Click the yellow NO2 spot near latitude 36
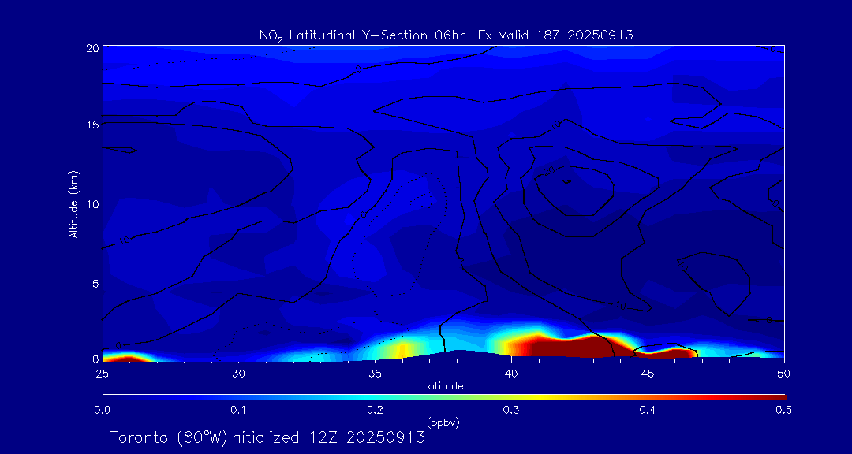852x454 pixels. [402, 348]
